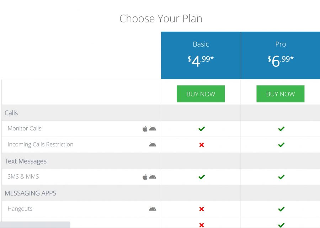Click BUY NOW under the Pro plan
Viewport: 320px width, 228px height.
pos(281,94)
